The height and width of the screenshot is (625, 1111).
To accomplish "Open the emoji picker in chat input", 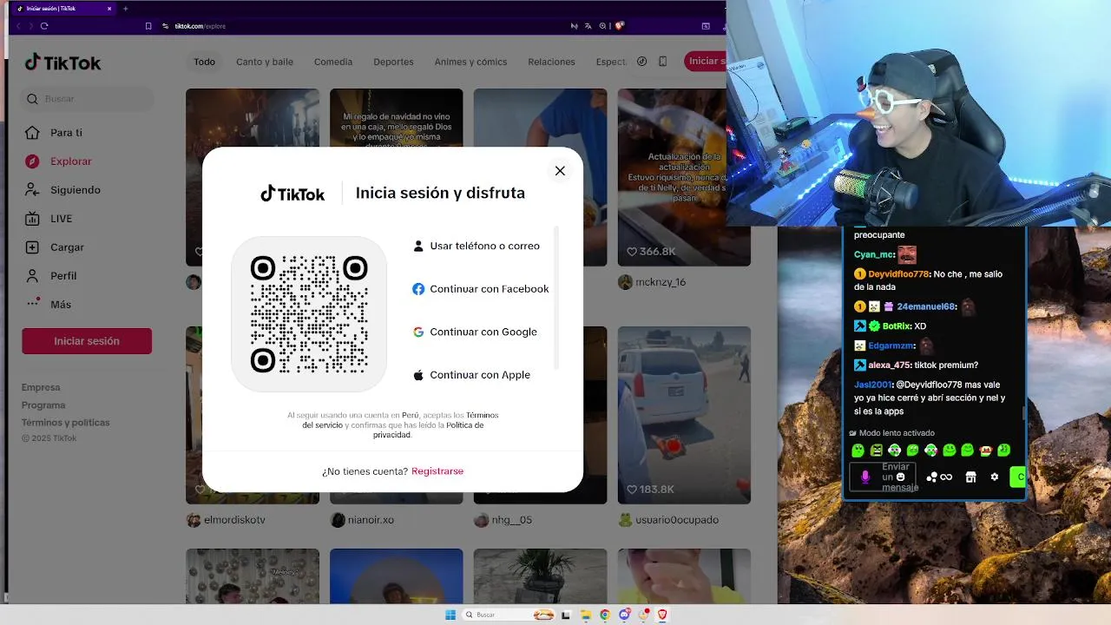I will click(x=901, y=477).
